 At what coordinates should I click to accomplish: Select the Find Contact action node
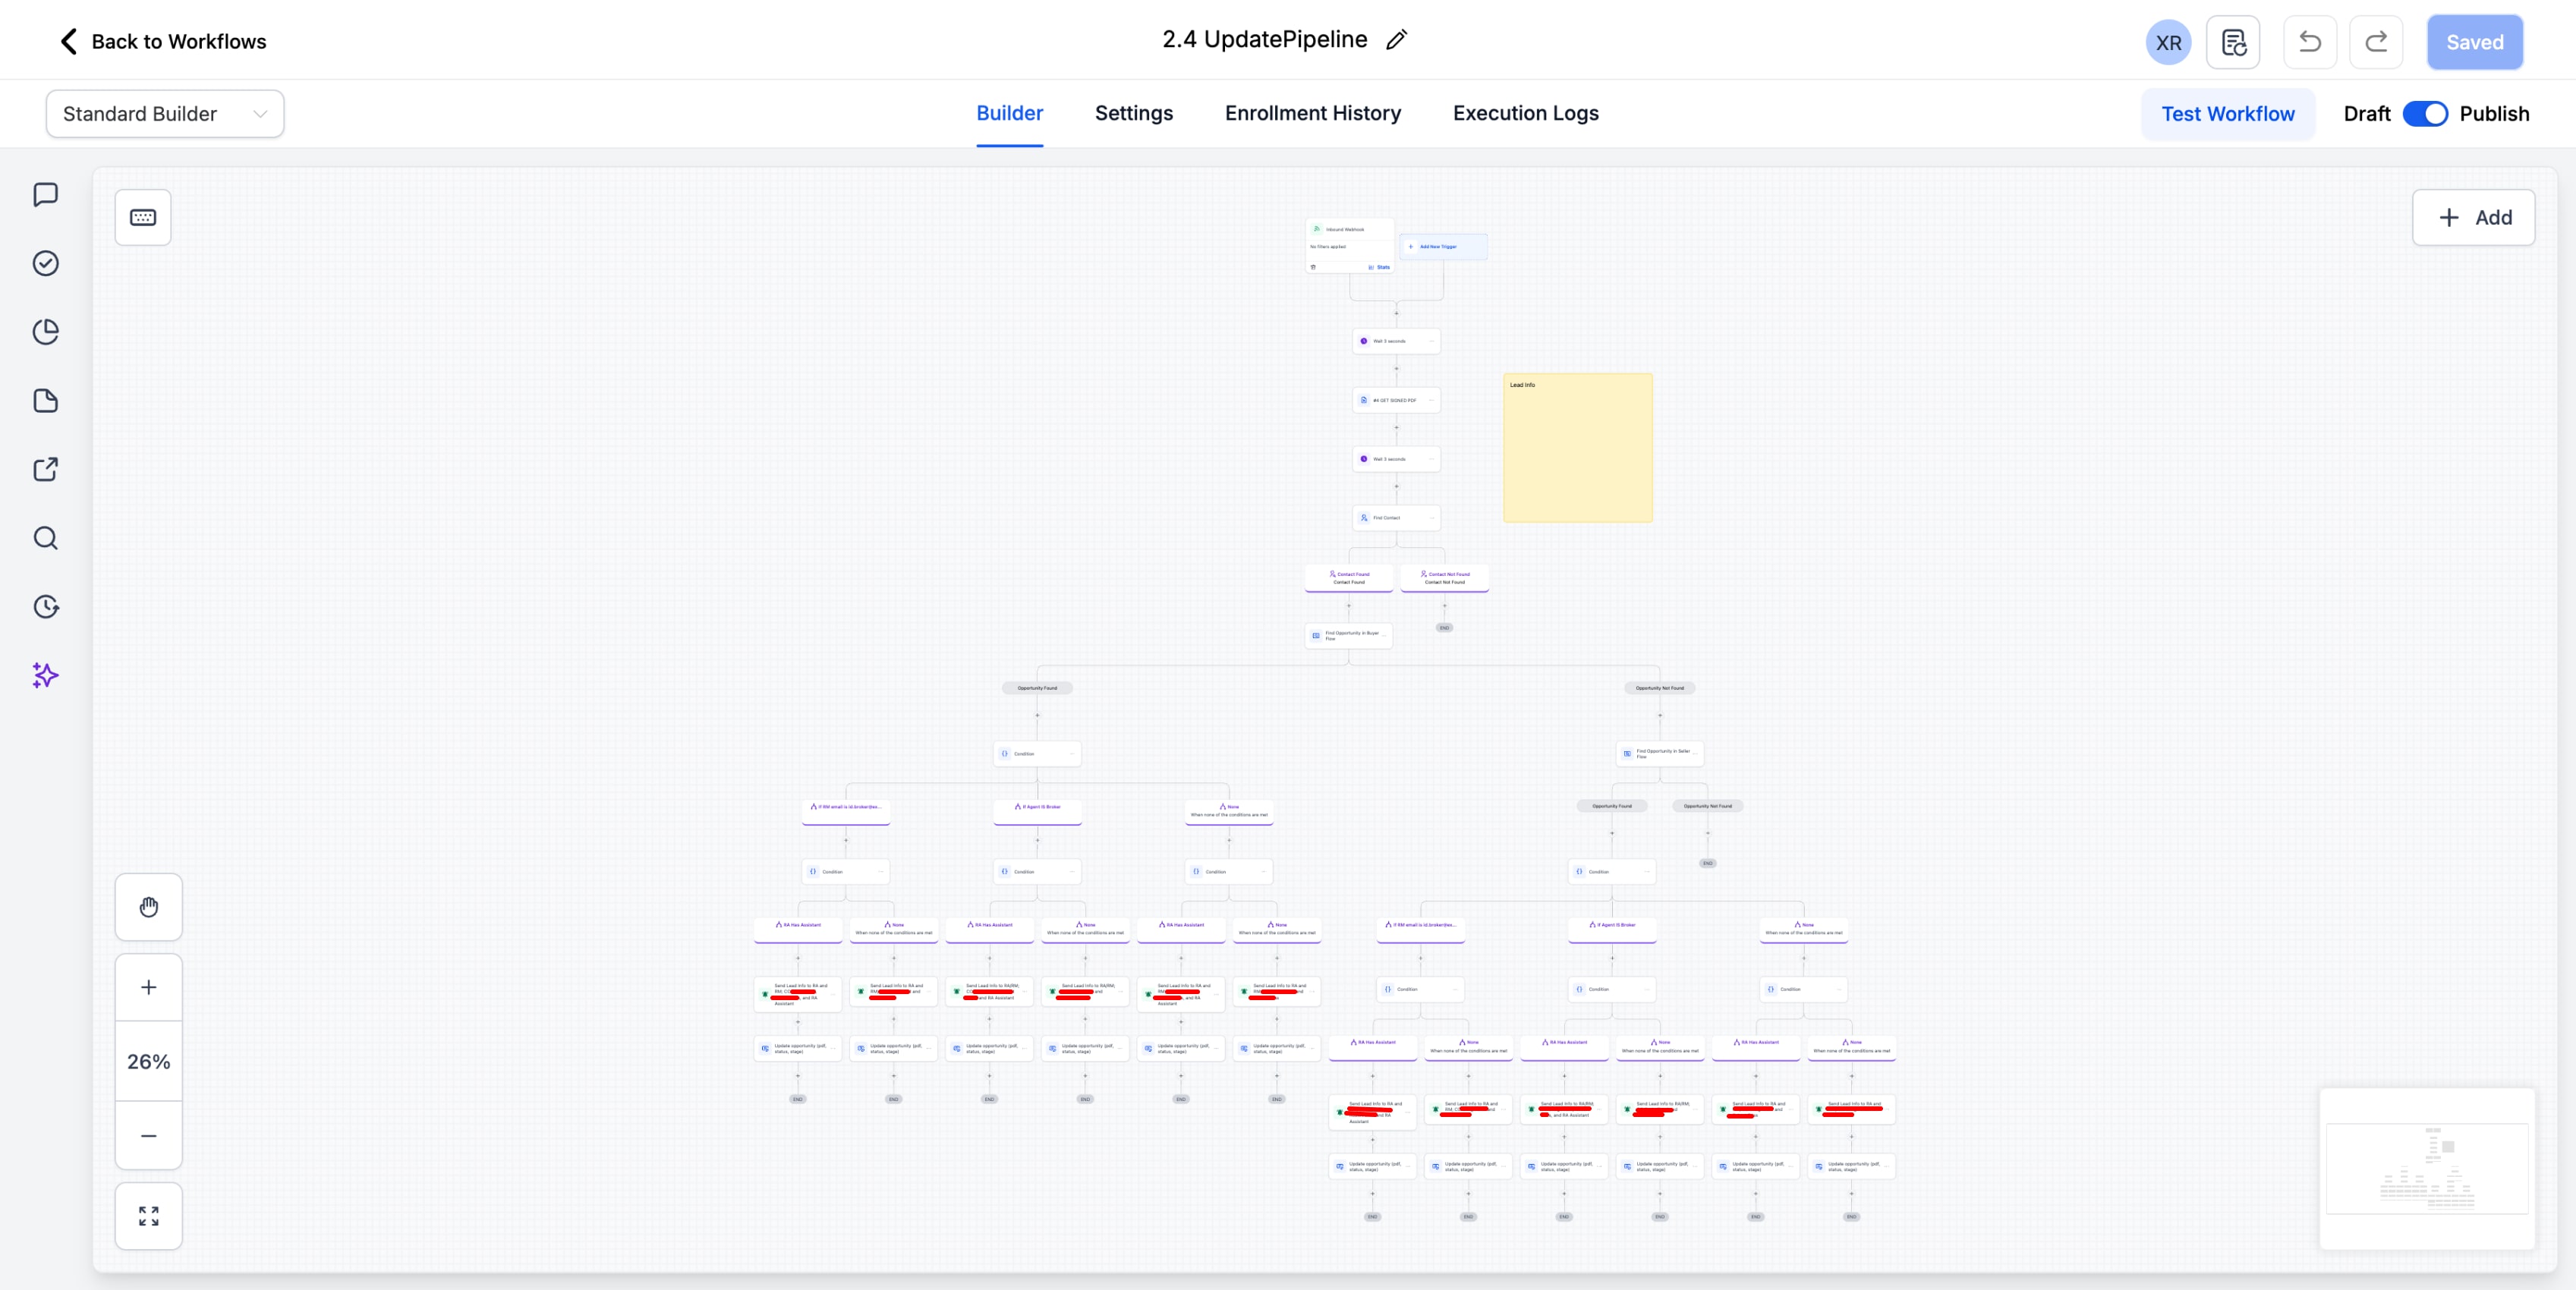click(1396, 518)
